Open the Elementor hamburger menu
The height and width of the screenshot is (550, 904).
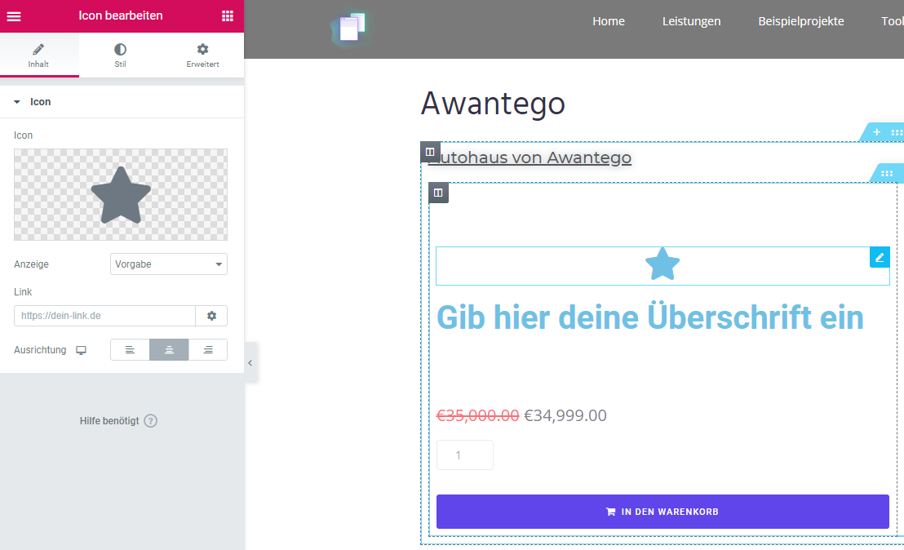click(x=14, y=16)
